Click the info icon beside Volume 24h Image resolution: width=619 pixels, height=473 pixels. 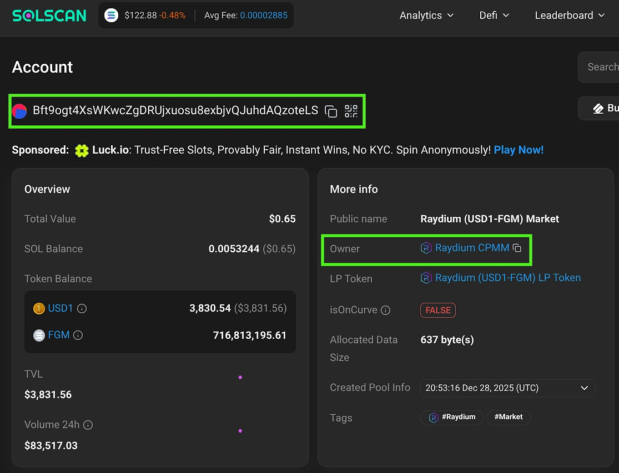pyautogui.click(x=89, y=425)
